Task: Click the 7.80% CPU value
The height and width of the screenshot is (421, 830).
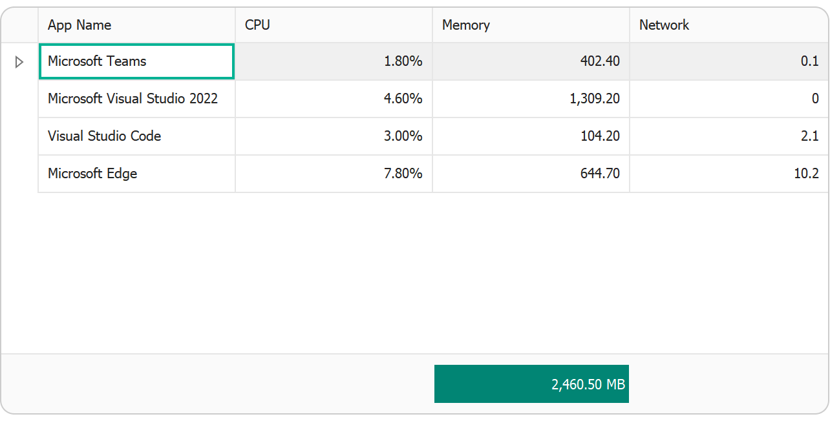Action: click(x=334, y=174)
